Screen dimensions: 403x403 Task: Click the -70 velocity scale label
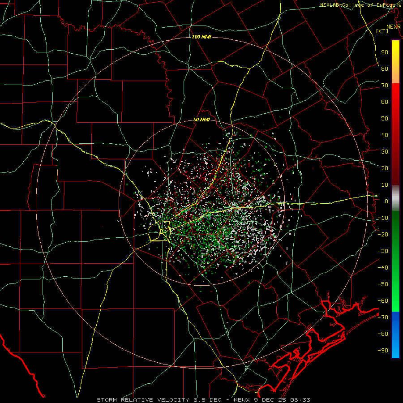(383, 317)
